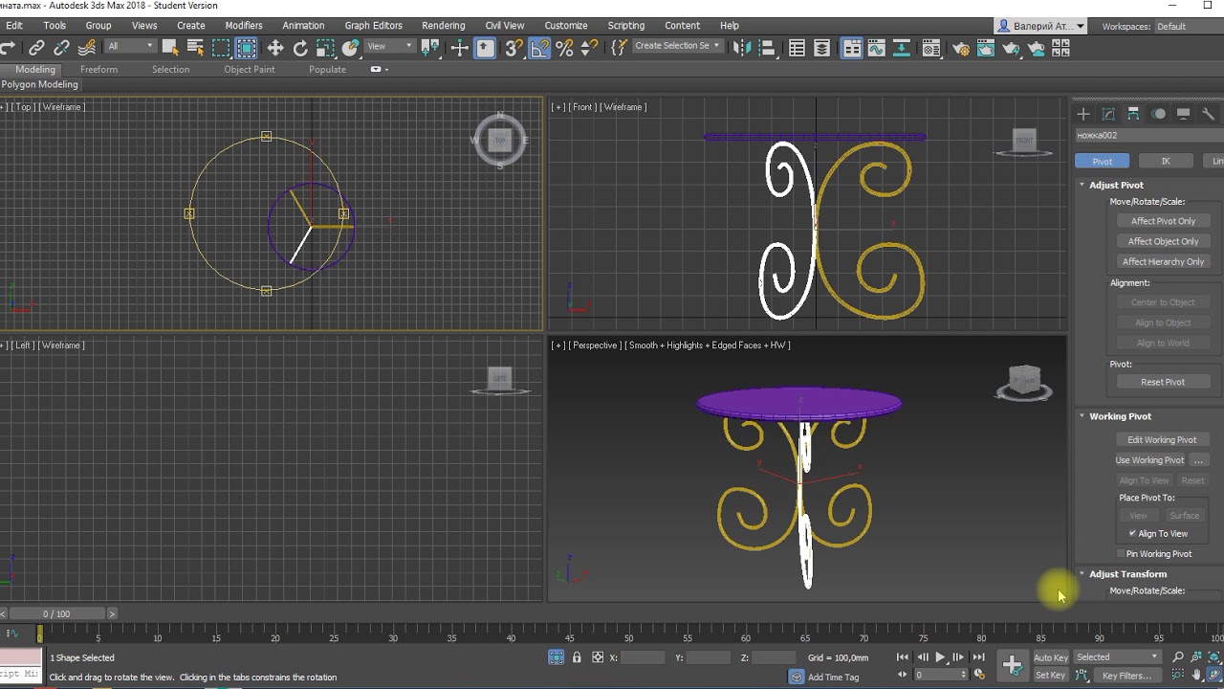1224x689 pixels.
Task: Click the Affect Hierarchy Only button
Action: point(1163,261)
